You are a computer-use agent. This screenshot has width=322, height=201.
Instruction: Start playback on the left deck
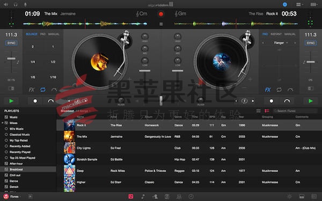[11, 101]
